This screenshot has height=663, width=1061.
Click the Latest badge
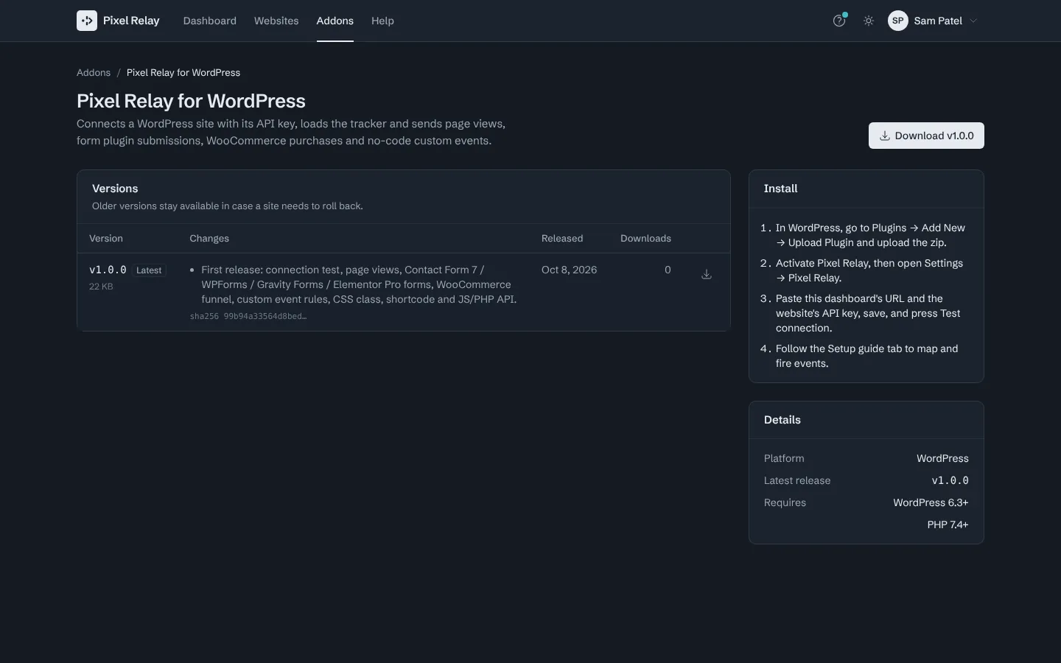(x=149, y=270)
